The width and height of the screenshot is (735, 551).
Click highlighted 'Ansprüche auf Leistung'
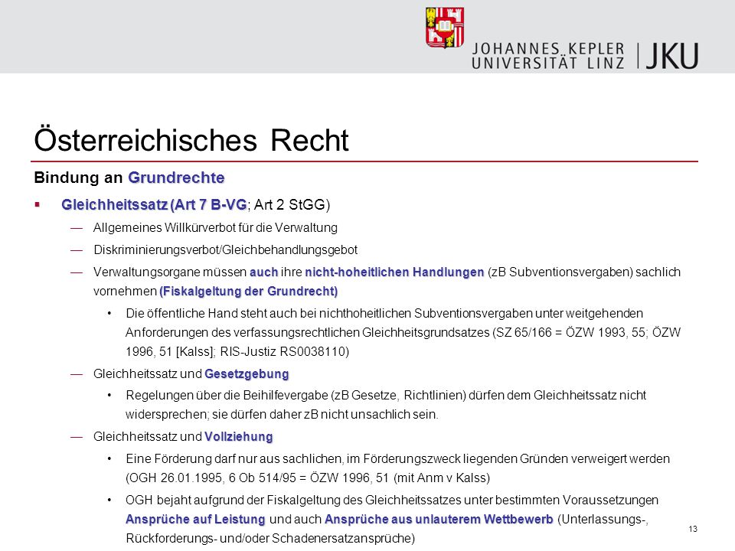[195, 519]
